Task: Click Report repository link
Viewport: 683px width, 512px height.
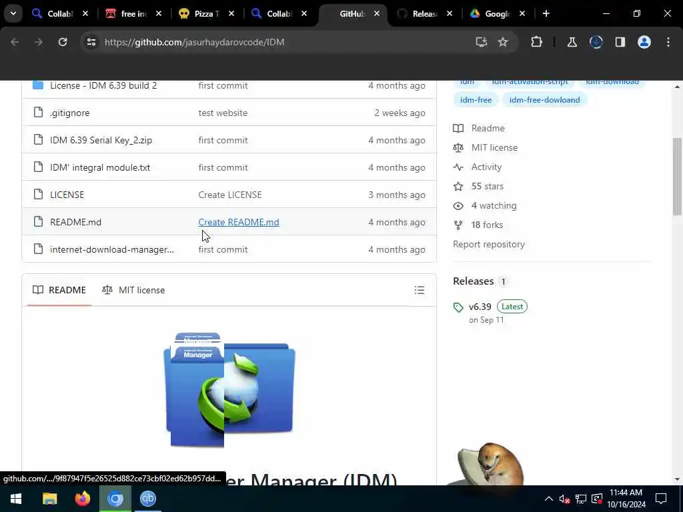Action: tap(489, 244)
